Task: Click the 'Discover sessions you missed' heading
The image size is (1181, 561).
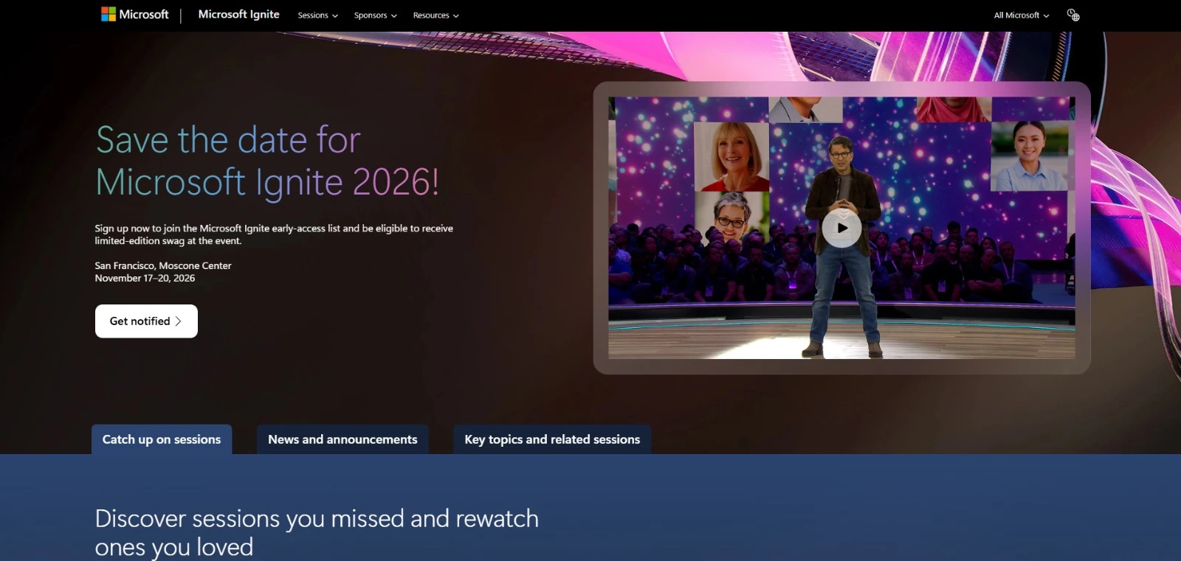Action: [317, 532]
